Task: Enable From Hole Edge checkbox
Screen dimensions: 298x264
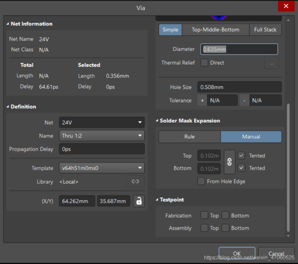Action: coord(201,181)
